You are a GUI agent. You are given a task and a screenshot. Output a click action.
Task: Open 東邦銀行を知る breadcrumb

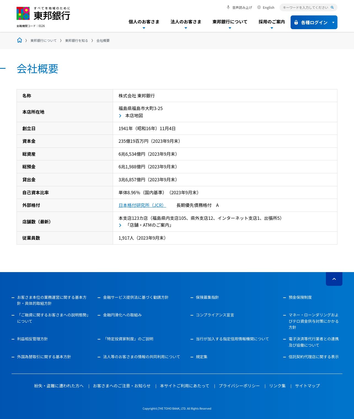coord(77,40)
